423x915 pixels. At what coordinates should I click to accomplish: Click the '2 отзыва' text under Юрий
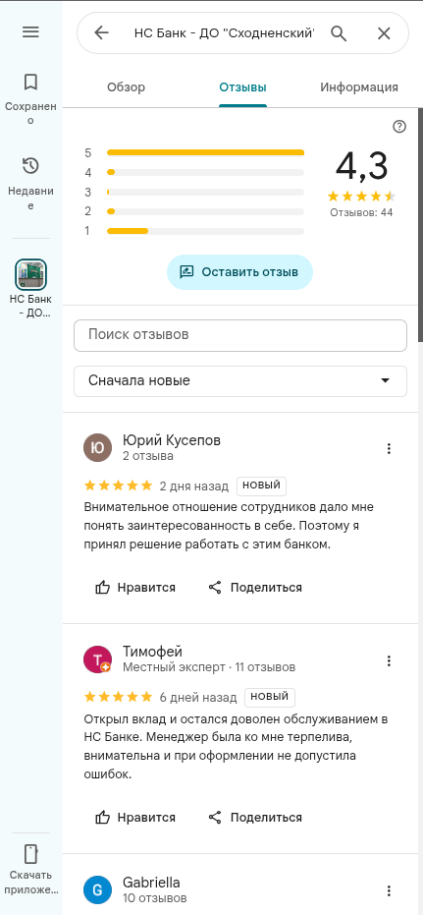click(x=148, y=456)
